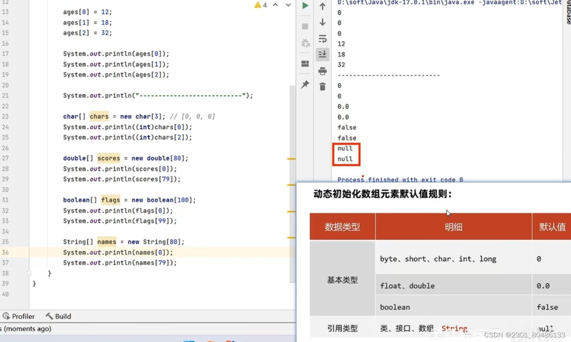Click warning stripe mark beside line 27

point(292,158)
